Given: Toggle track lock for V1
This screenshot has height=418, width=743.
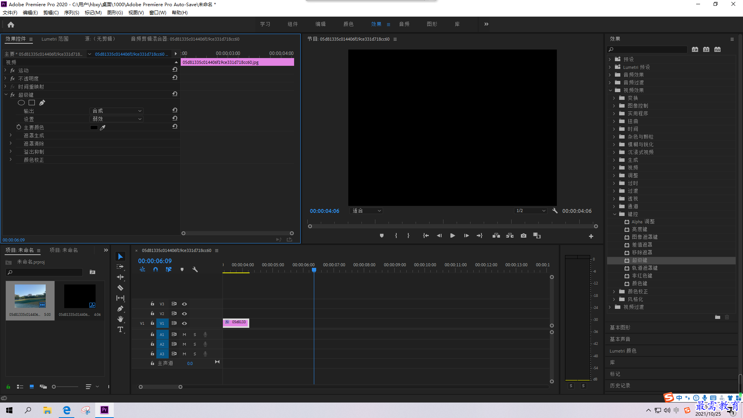Looking at the screenshot, I should [x=152, y=323].
